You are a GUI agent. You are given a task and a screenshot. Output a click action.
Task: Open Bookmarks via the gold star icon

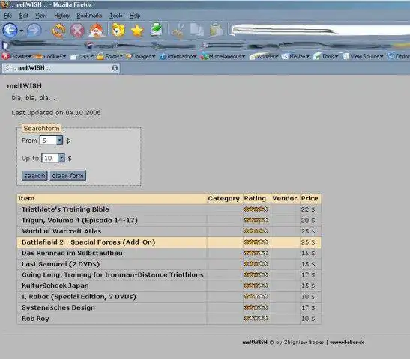[x=137, y=31]
